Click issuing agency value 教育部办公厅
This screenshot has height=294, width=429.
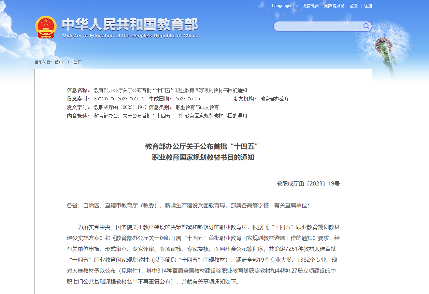[x=275, y=99]
